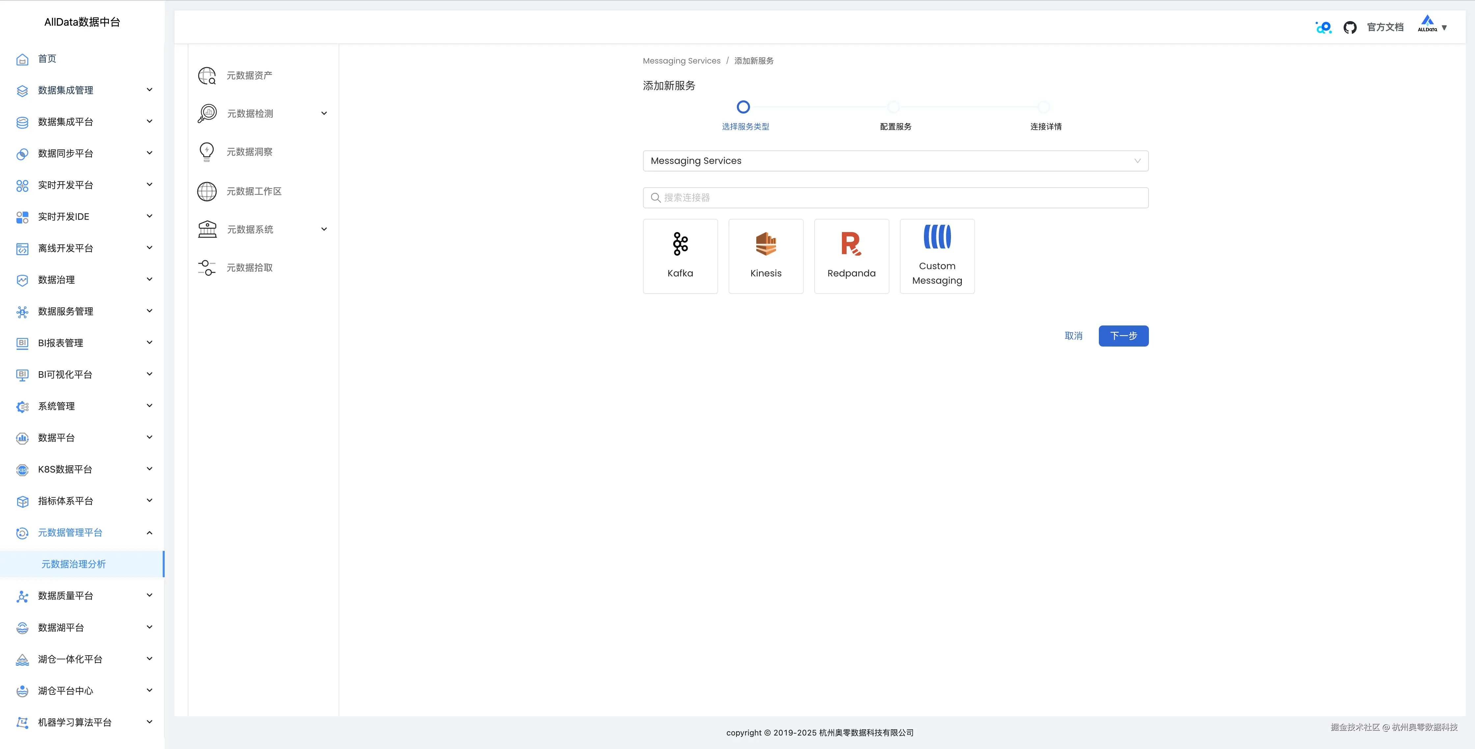Click the 取消 link

1073,336
